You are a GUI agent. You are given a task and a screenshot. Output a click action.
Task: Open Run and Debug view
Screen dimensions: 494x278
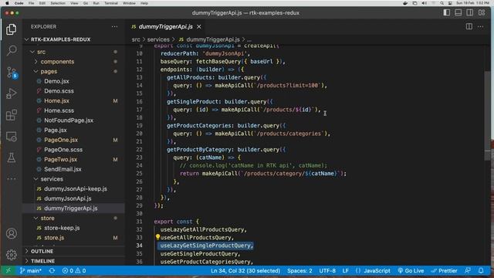(12, 93)
